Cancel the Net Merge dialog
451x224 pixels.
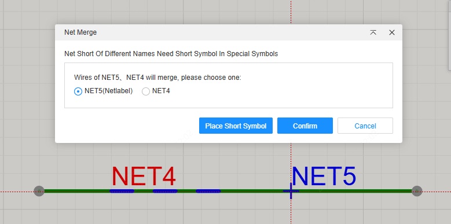point(365,126)
